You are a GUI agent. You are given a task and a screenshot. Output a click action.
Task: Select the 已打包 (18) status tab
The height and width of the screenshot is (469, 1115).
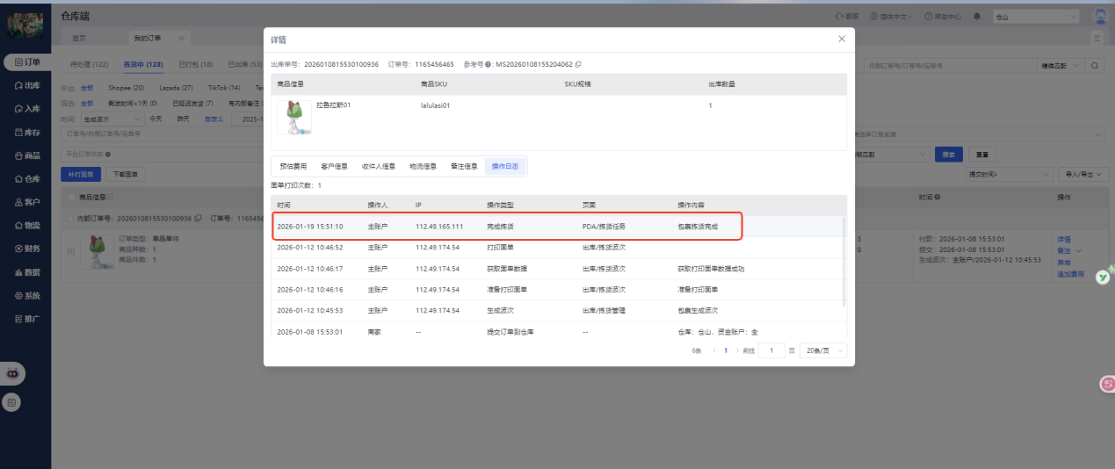click(x=196, y=64)
